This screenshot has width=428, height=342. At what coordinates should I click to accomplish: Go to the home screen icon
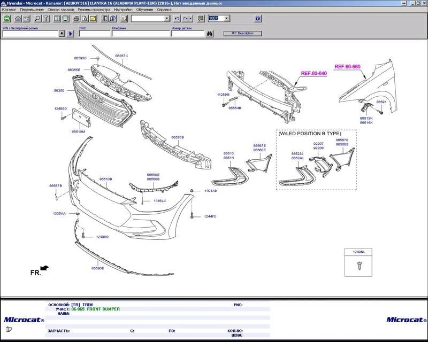[18, 19]
